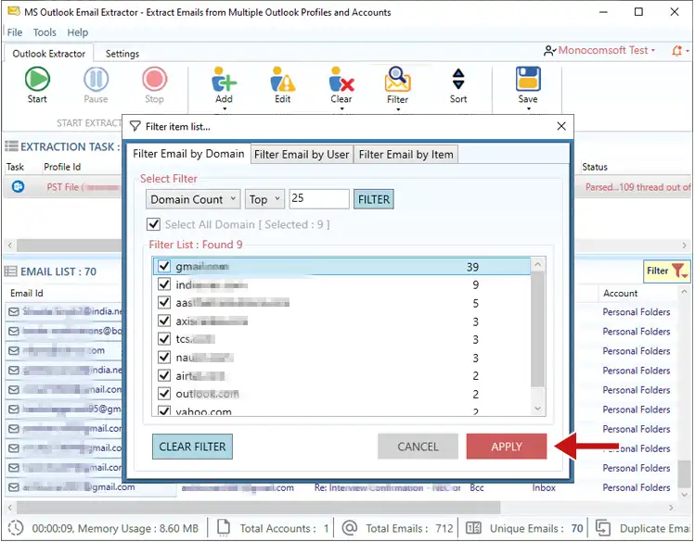This screenshot has height=542, width=695.
Task: Expand the Save dropdown arrow
Action: tap(528, 108)
